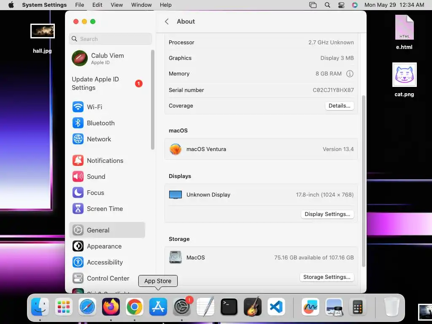Viewport: 432px width, 324px height.
Task: Open Spotlight search in menu bar
Action: [327, 5]
